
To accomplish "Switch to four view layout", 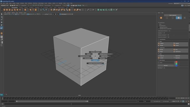I will 1,40.
